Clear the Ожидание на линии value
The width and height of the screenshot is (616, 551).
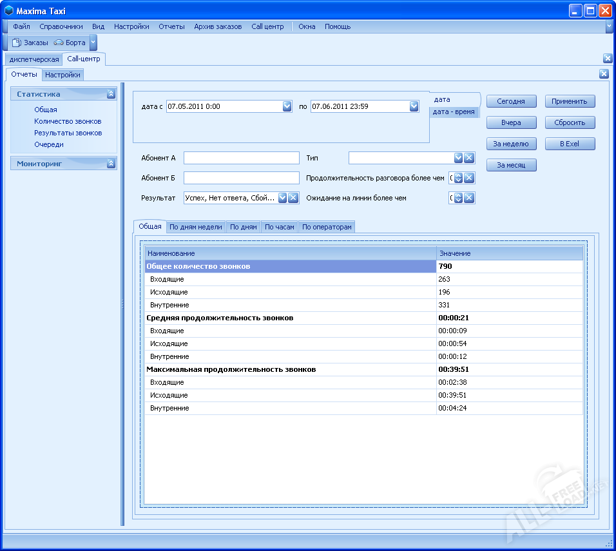[x=469, y=198]
